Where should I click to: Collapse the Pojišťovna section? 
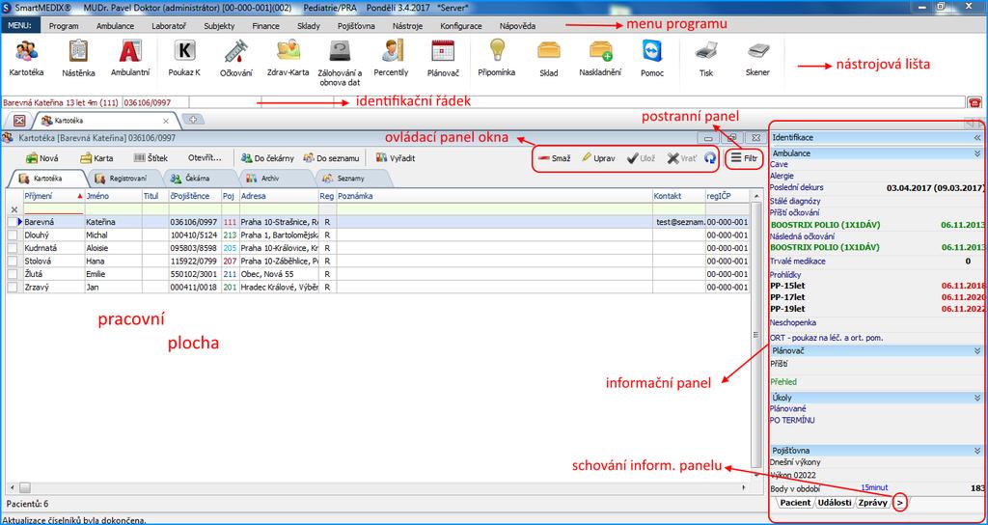(x=977, y=451)
